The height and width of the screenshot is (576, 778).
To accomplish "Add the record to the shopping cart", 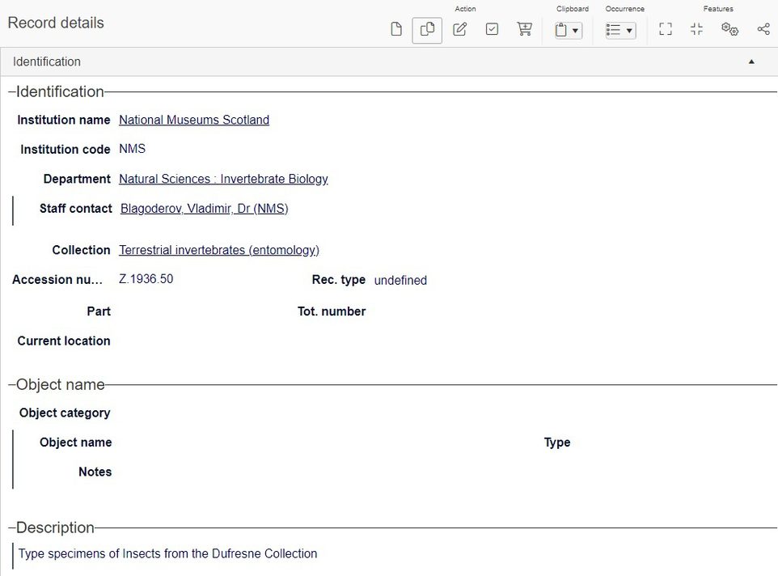I will tap(524, 28).
